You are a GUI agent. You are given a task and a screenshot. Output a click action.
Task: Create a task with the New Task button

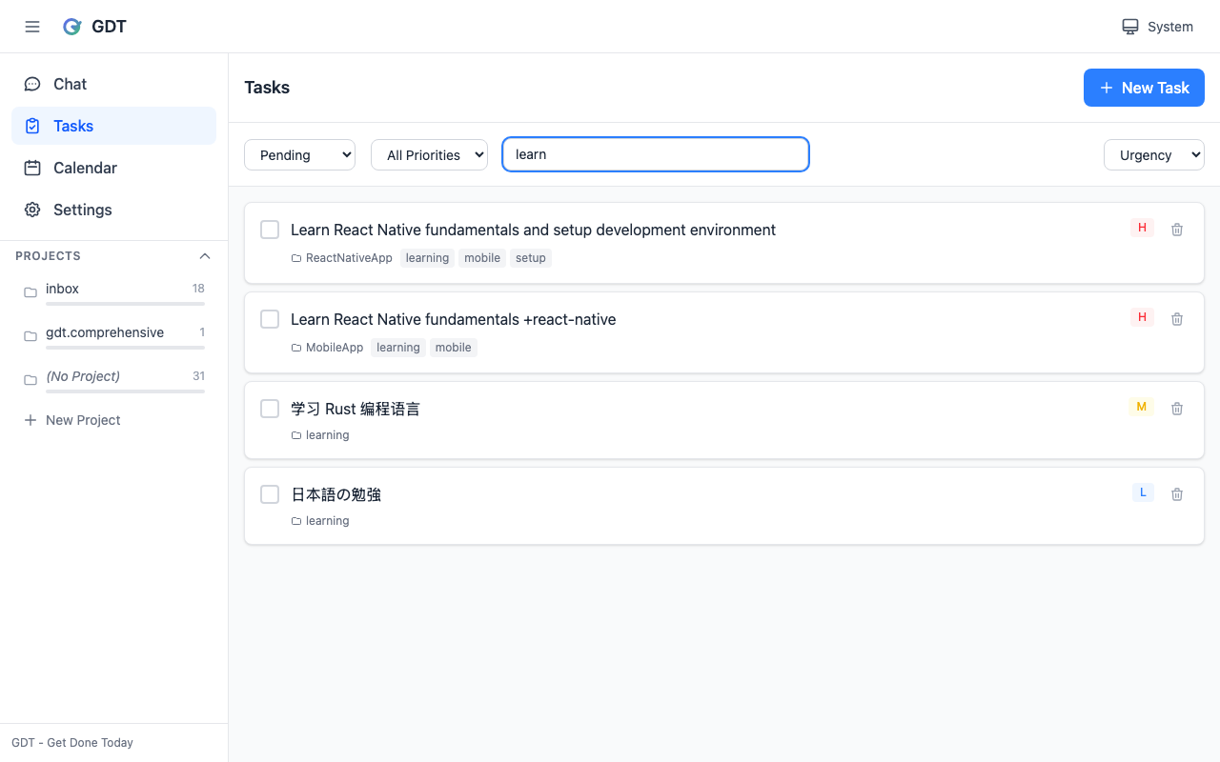pyautogui.click(x=1144, y=87)
